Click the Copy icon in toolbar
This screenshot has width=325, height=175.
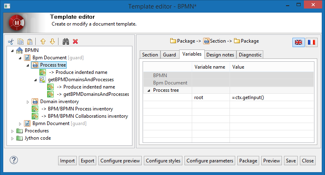pyautogui.click(x=20, y=42)
